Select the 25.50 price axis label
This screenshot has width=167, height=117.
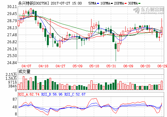12,56
